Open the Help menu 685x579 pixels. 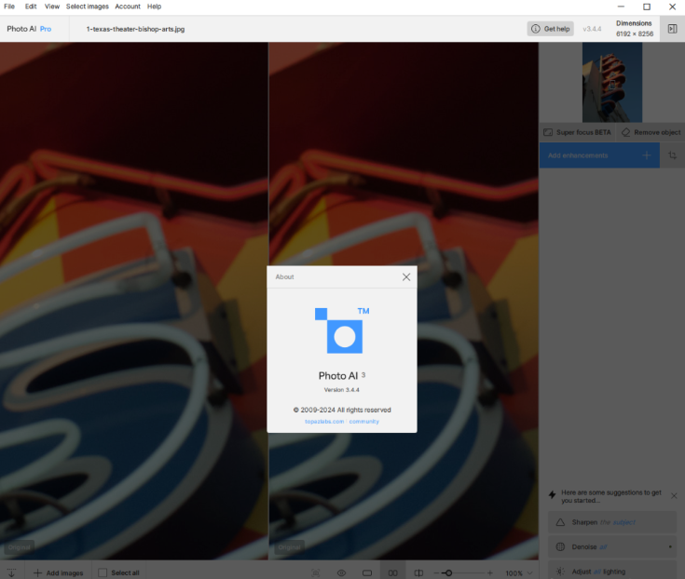(154, 7)
